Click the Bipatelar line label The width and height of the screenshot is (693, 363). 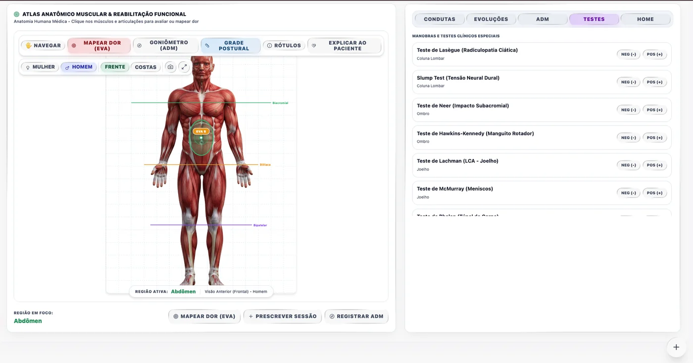click(x=260, y=225)
